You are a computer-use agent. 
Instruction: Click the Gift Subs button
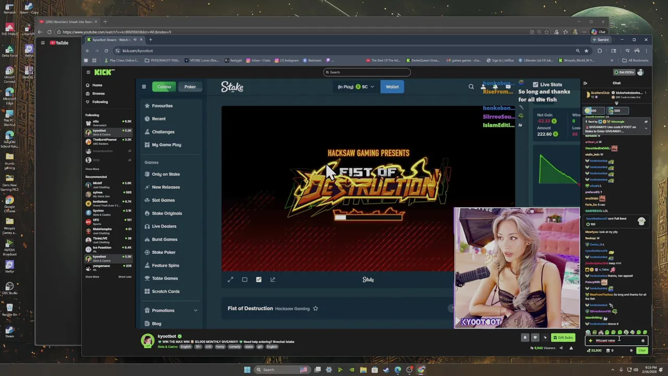point(564,337)
